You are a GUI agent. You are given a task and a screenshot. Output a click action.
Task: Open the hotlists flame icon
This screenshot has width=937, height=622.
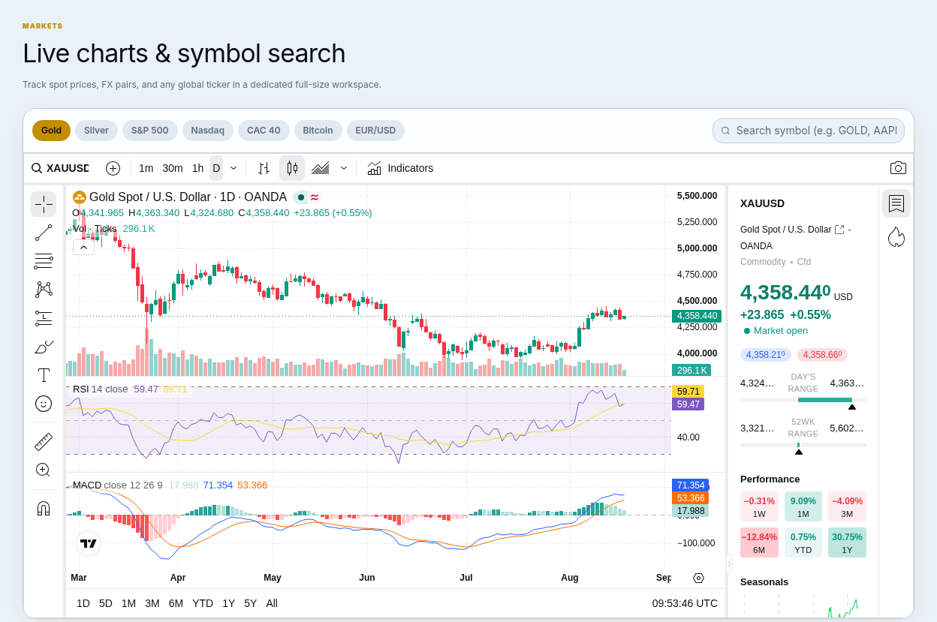click(896, 237)
